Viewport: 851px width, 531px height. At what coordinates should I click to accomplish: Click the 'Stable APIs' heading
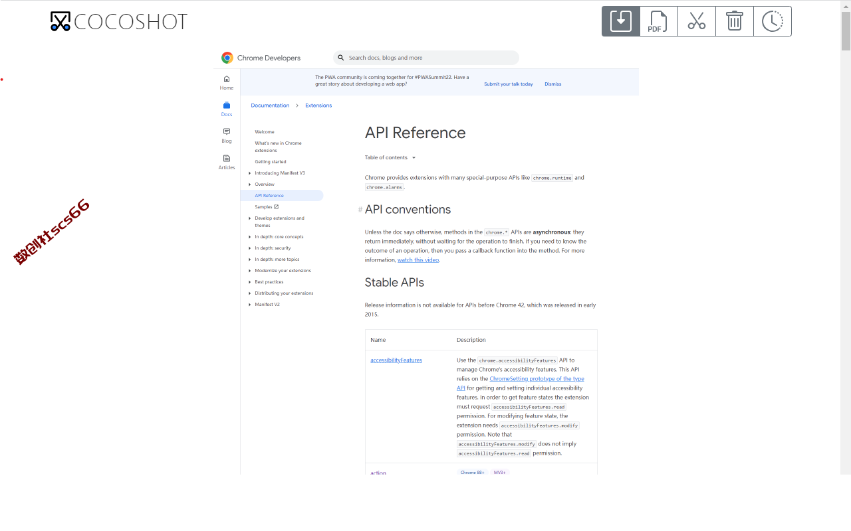(394, 283)
